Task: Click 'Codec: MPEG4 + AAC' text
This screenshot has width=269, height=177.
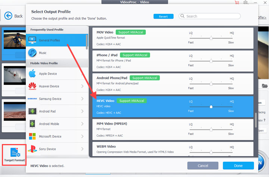Action: (x=109, y=135)
